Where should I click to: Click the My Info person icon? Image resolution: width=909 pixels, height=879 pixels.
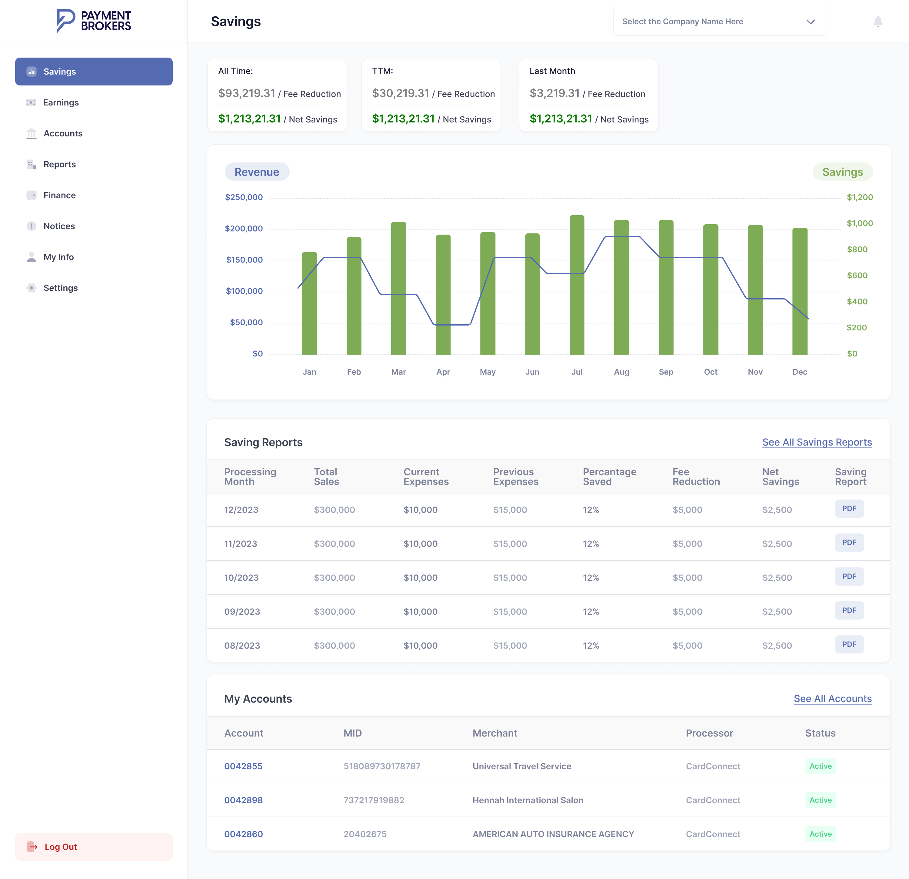tap(31, 257)
